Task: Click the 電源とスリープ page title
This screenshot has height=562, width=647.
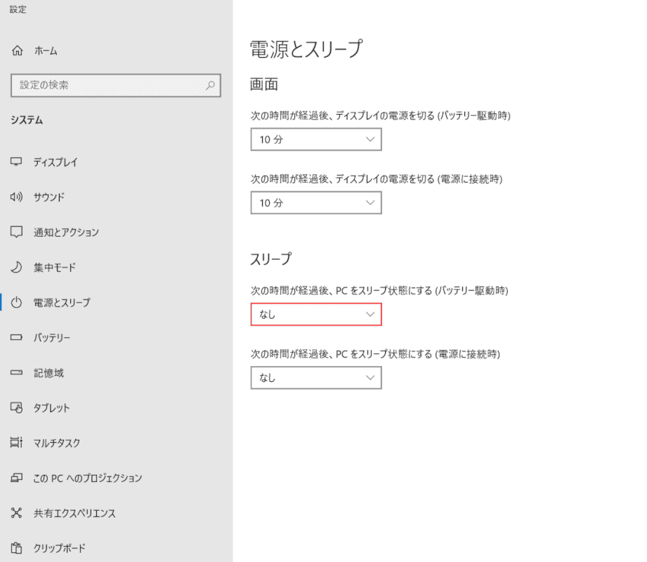Action: click(306, 48)
